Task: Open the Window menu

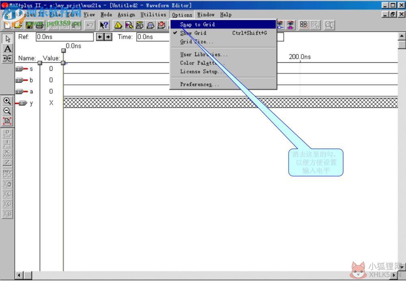Action: pos(206,15)
